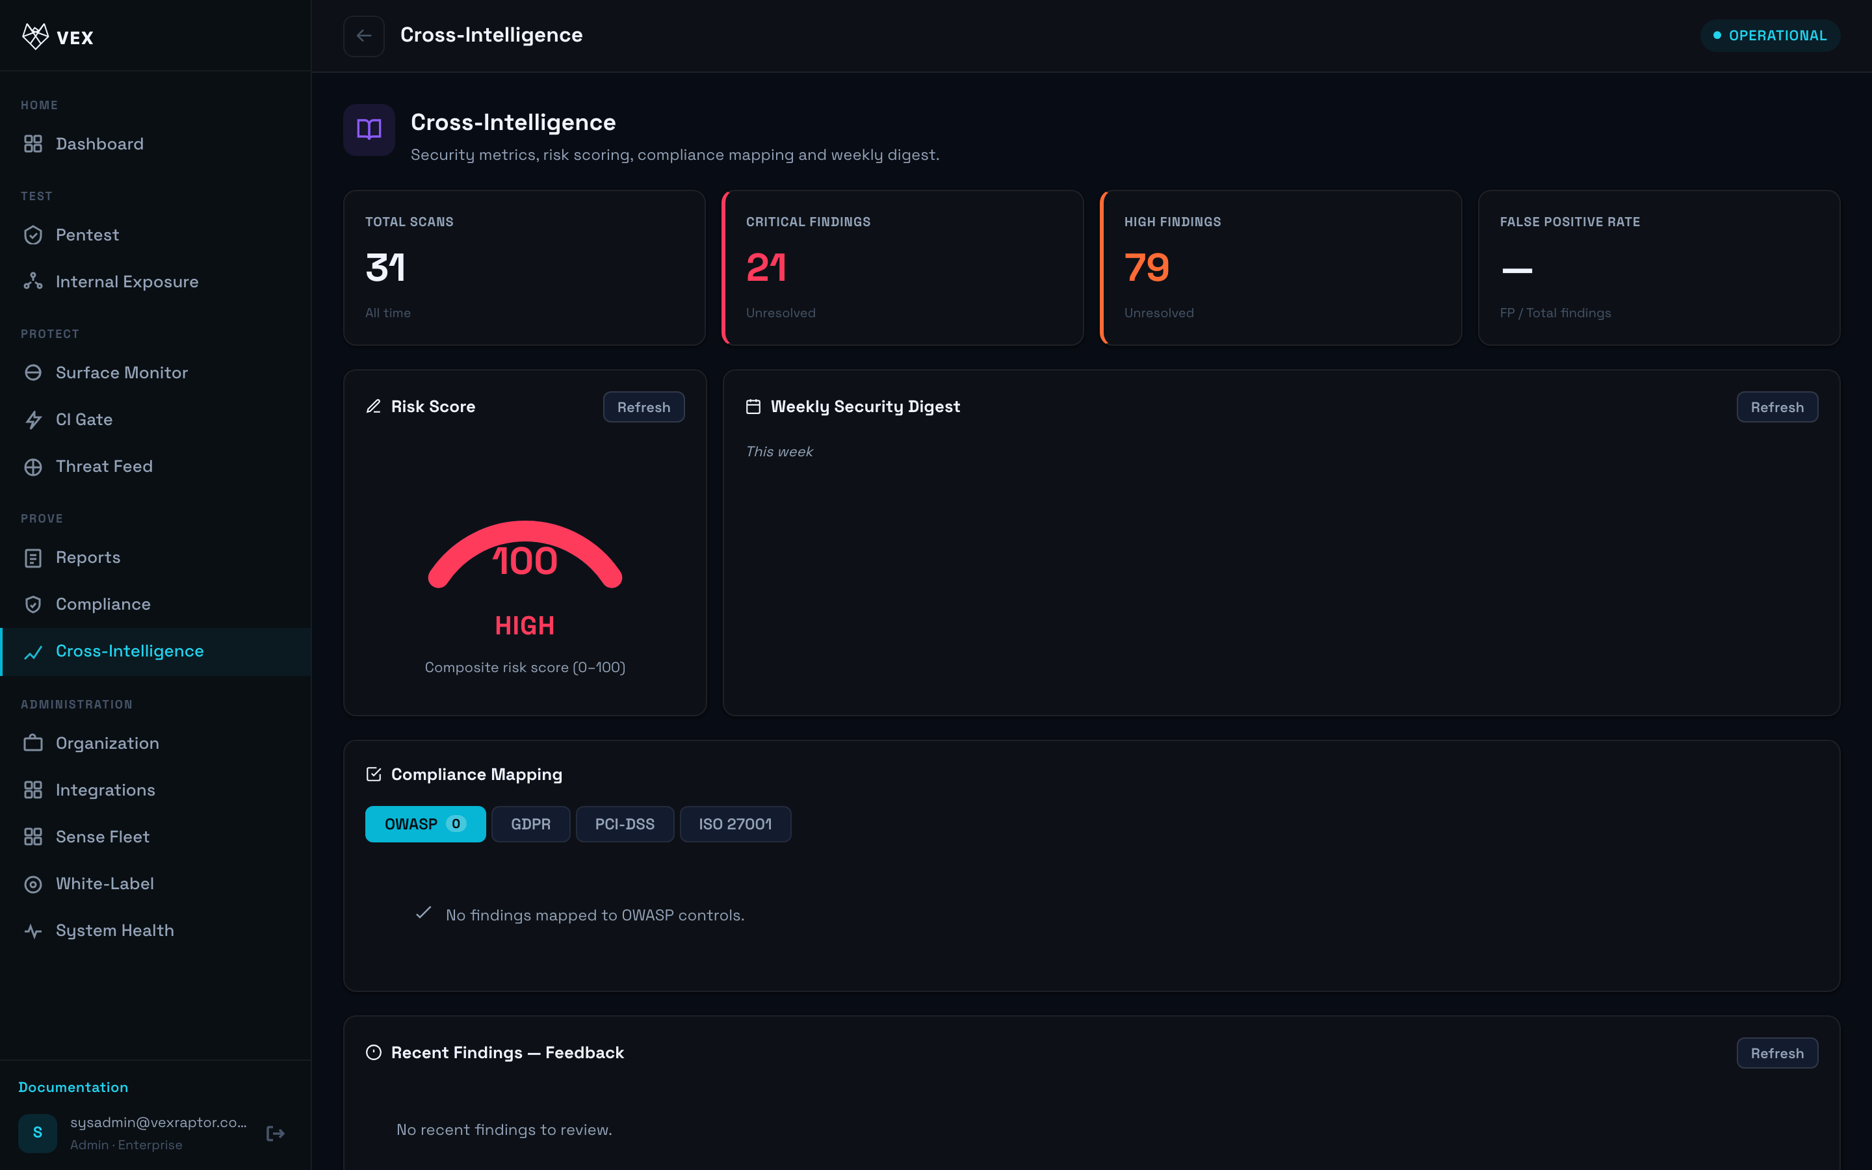Viewport: 1872px width, 1170px height.
Task: Open System Health page
Action: point(155,931)
